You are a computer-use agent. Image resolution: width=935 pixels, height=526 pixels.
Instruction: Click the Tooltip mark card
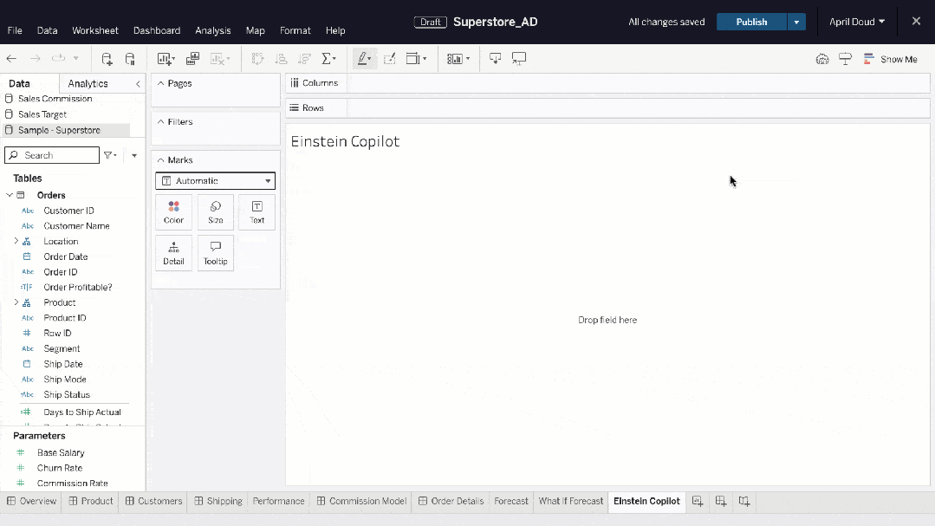(215, 252)
